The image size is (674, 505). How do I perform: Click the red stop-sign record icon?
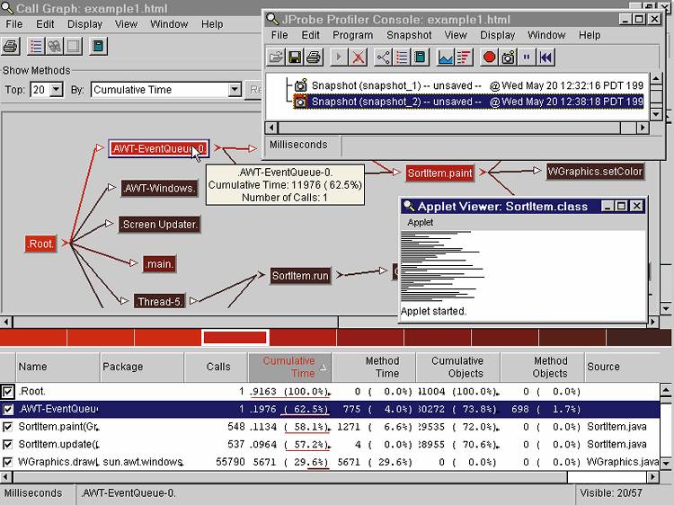[489, 58]
